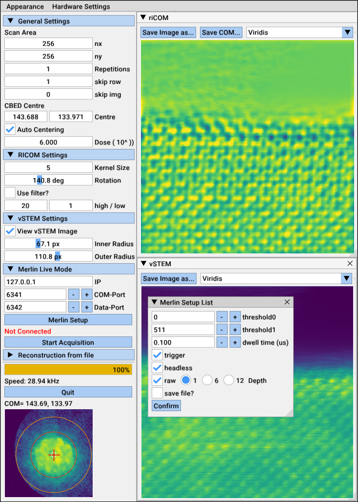Decrease Data-Port with minus button
The width and height of the screenshot is (358, 502).
pos(74,307)
